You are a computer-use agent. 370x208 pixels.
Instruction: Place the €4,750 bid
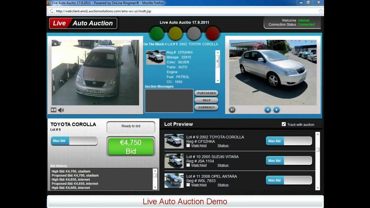[131, 147]
